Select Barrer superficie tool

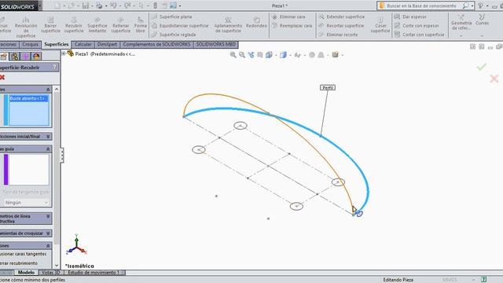[50, 25]
